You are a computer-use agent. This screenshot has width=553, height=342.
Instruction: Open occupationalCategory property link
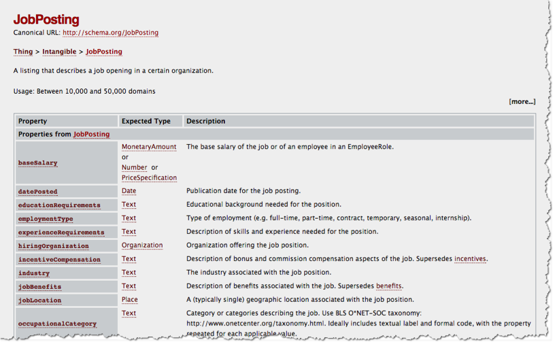pos(58,324)
